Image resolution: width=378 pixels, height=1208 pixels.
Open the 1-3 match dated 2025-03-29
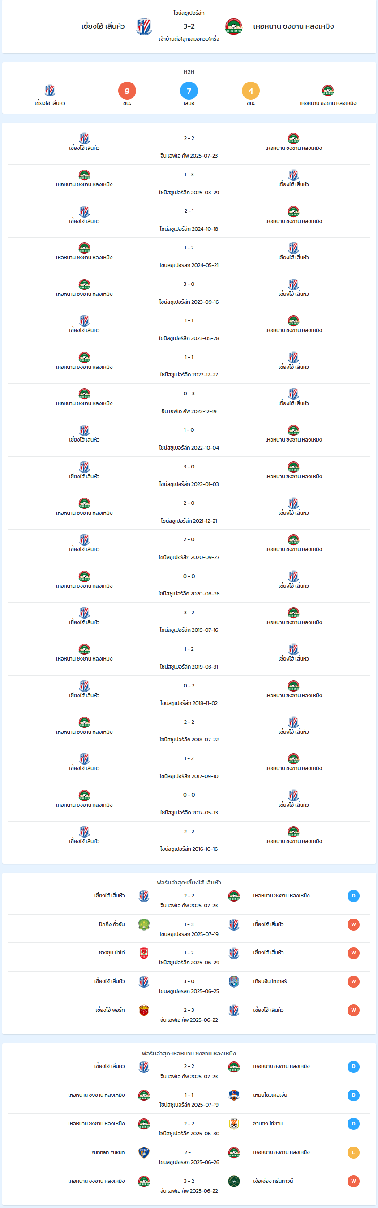coord(189,183)
